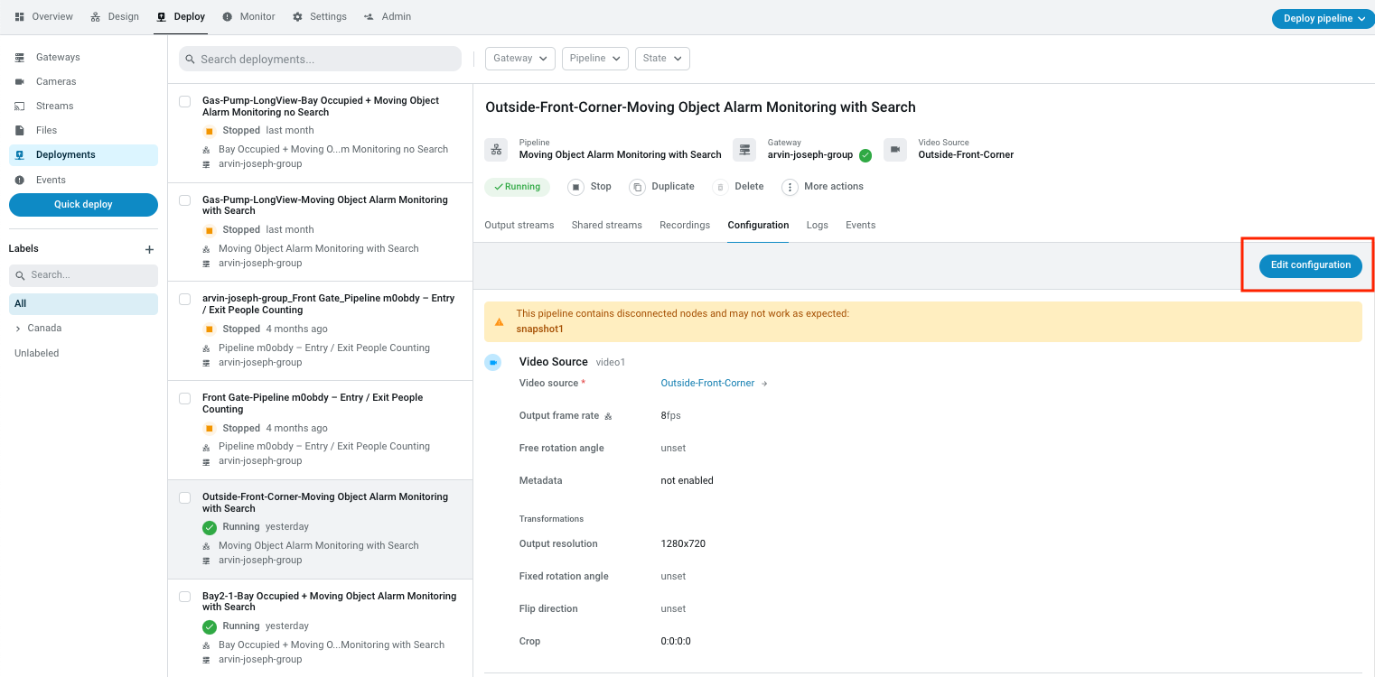Click the warning triangle icon in alert

tap(500, 322)
